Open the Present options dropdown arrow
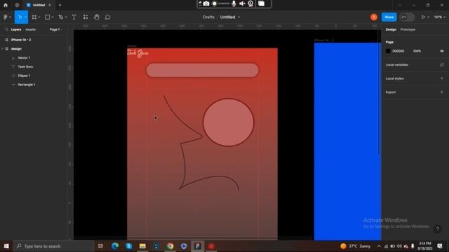This screenshot has height=252, width=449. click(428, 17)
